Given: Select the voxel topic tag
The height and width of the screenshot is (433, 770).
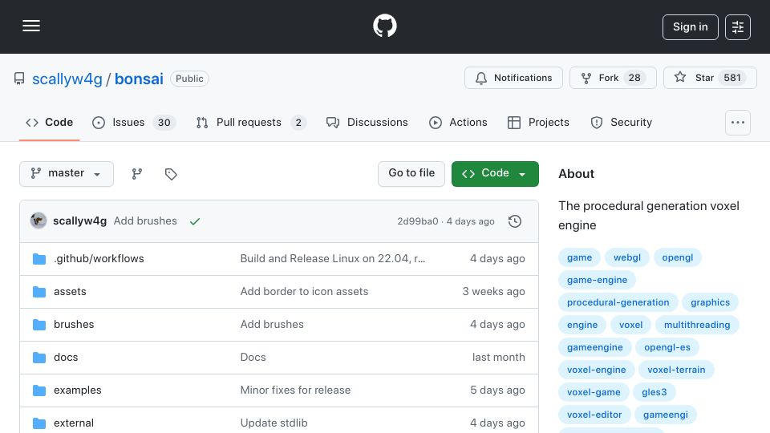Looking at the screenshot, I should click(630, 325).
